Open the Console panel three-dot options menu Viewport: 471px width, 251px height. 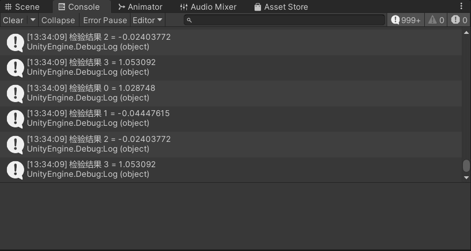pyautogui.click(x=461, y=6)
